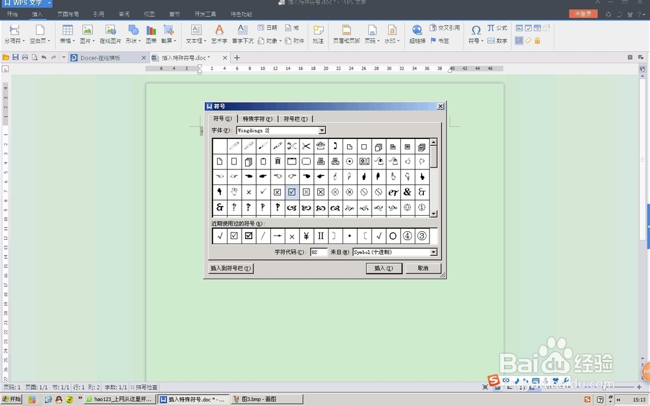Open the 来自 Symbol (十进制) dropdown
Image resolution: width=650 pixels, height=406 pixels.
pos(433,252)
